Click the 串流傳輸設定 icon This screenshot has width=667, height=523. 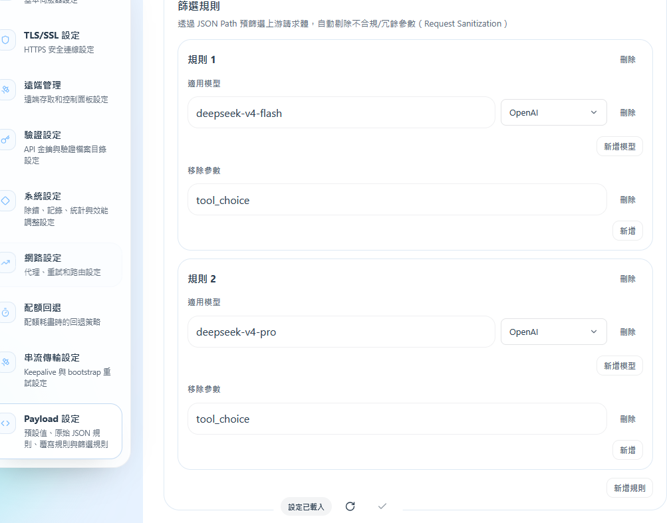coord(5,362)
